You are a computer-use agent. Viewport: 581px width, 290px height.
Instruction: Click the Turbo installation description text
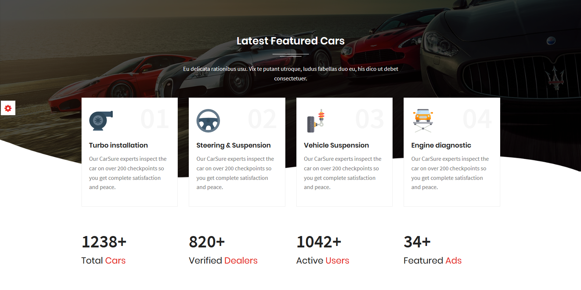(x=127, y=173)
